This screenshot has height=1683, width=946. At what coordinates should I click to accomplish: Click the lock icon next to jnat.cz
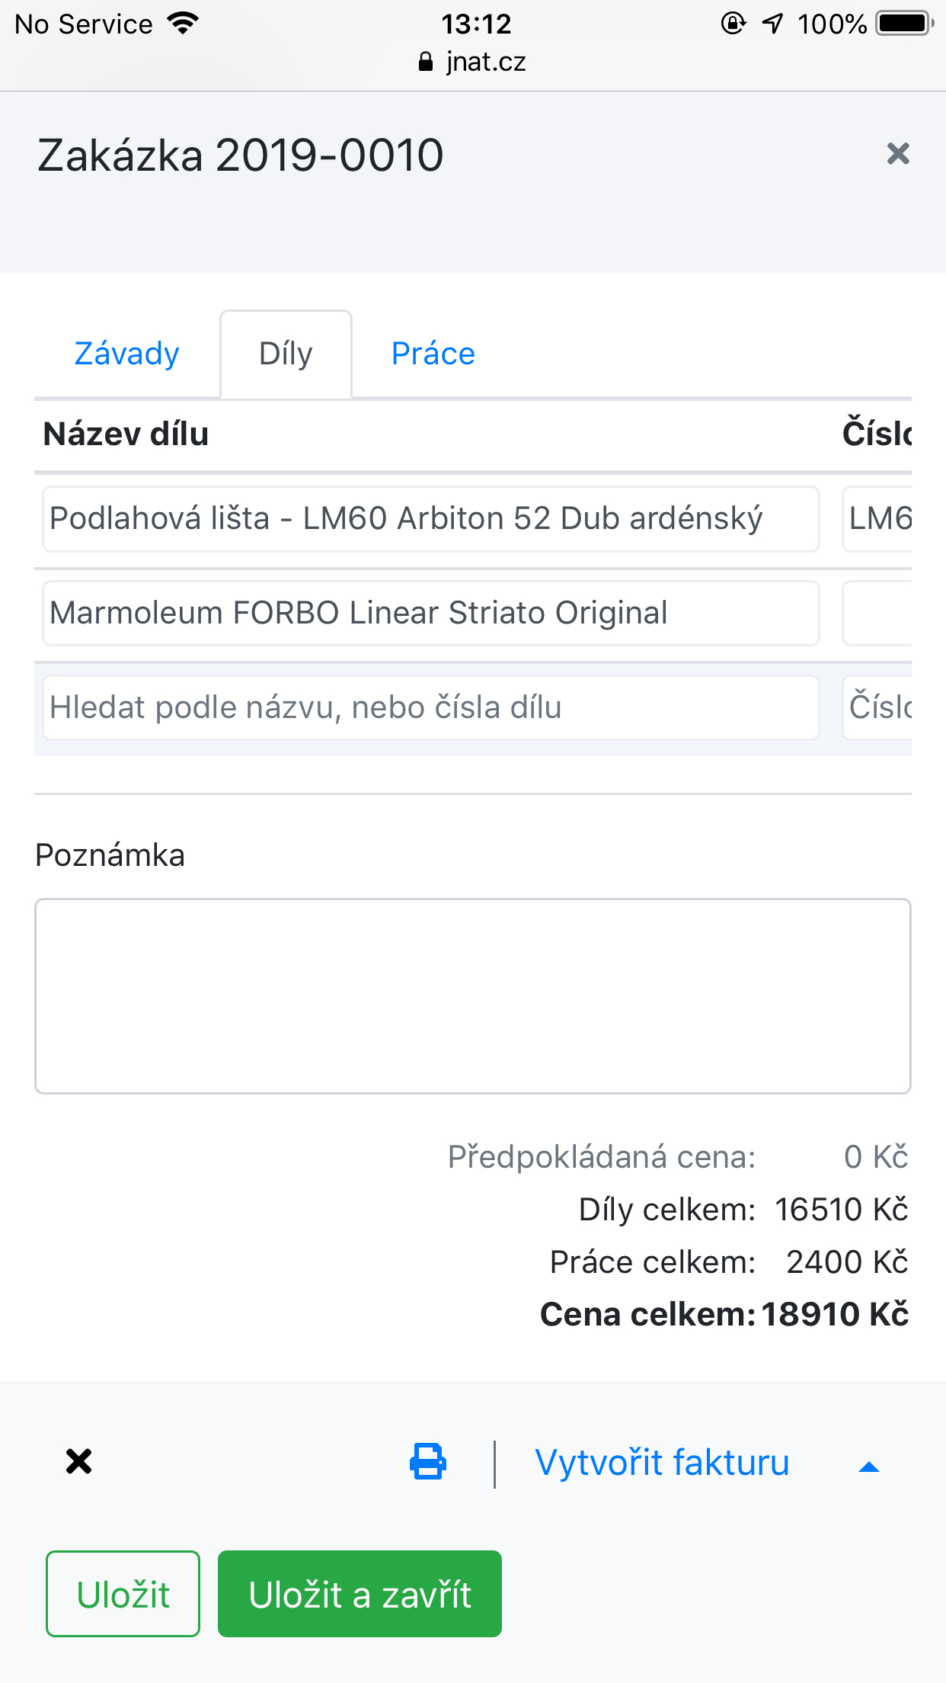[426, 61]
